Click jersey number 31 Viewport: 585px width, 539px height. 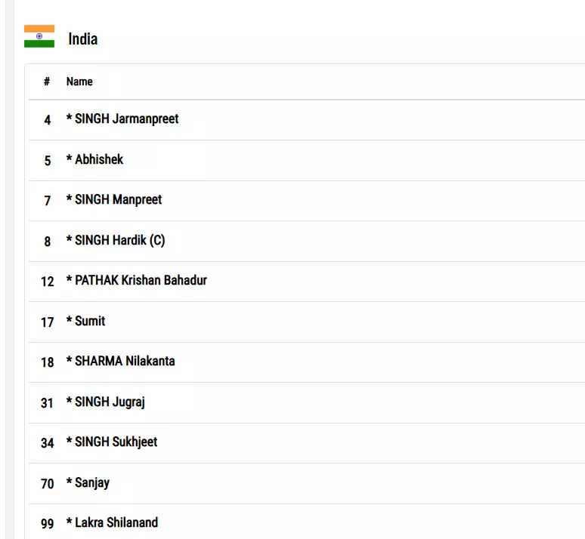[48, 403]
